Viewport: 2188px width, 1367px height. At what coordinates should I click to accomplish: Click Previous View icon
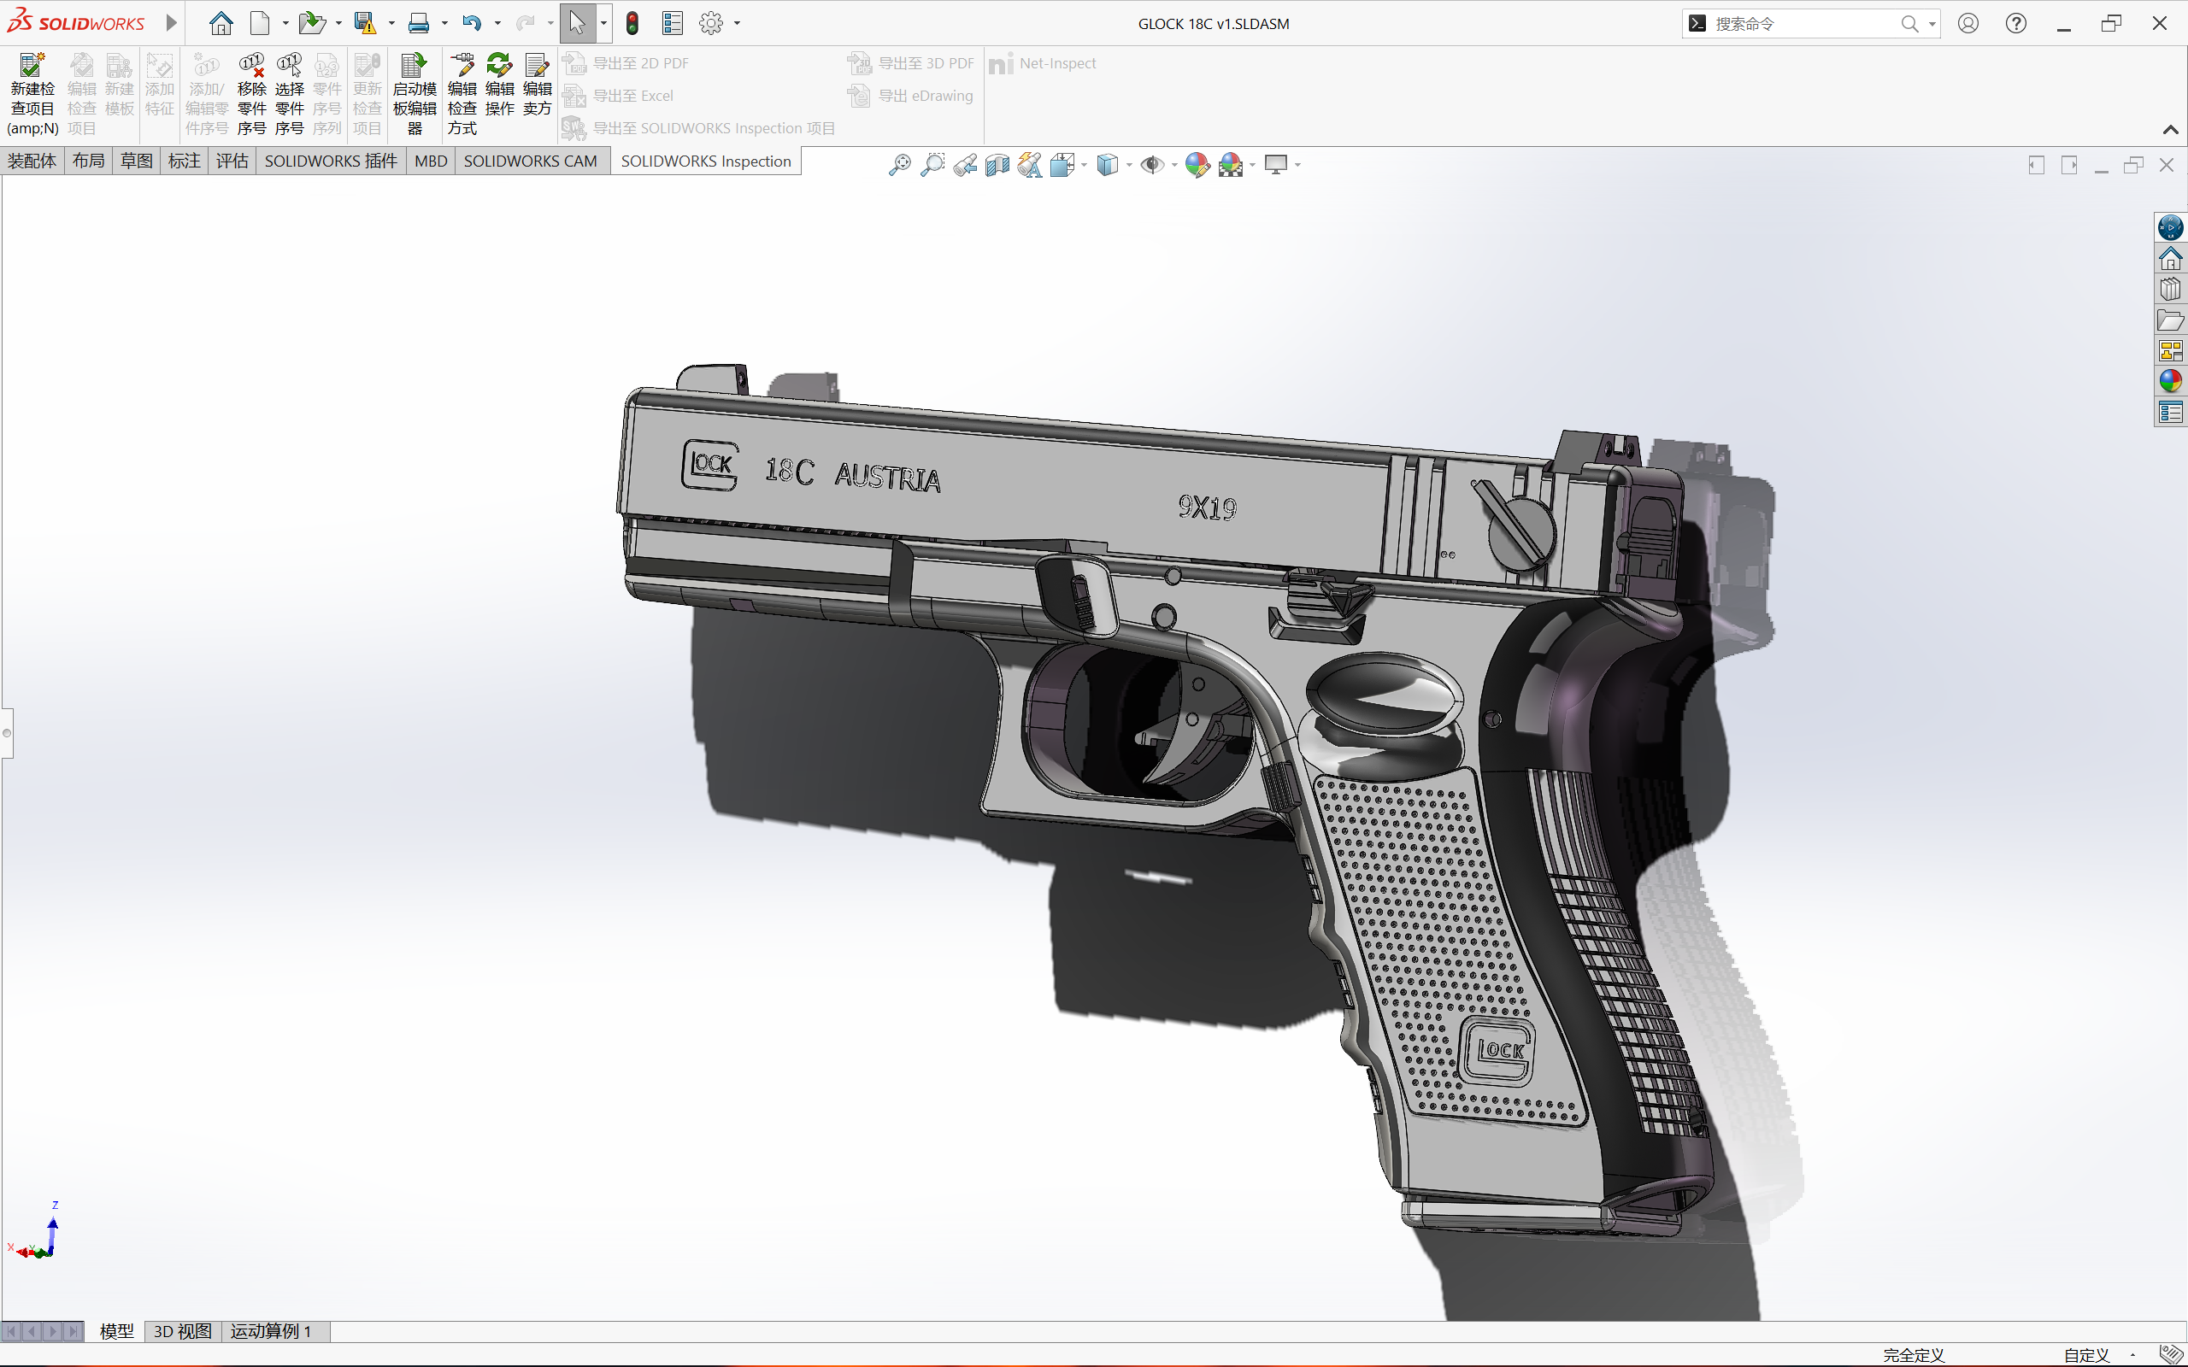coord(965,165)
